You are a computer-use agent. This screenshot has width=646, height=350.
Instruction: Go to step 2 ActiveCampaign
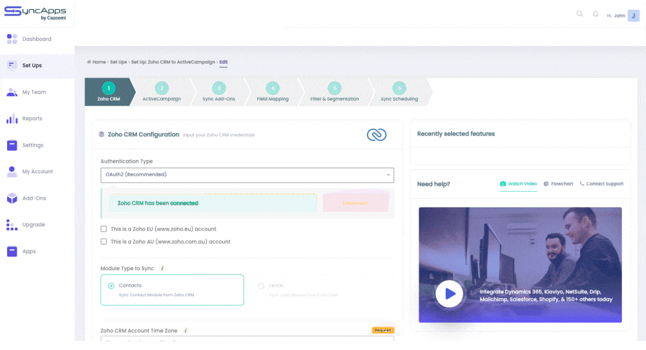(161, 92)
